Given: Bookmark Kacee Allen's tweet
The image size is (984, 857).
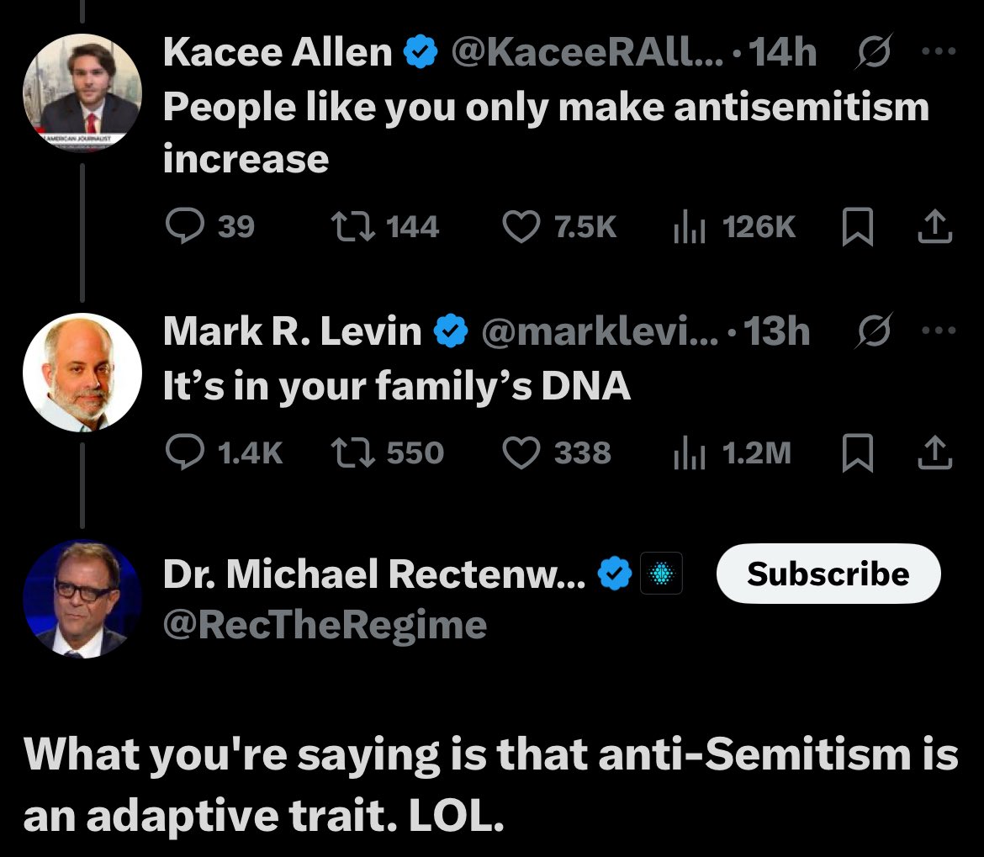Looking at the screenshot, I should [857, 226].
